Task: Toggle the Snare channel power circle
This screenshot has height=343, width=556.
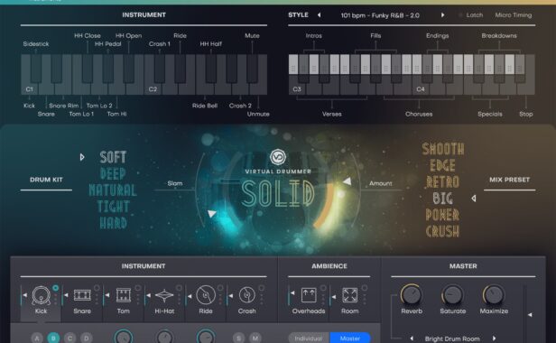Action: [x=97, y=288]
